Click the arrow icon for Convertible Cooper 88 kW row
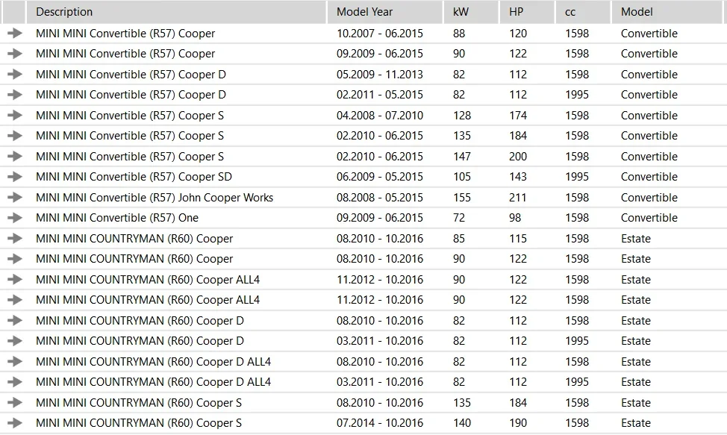Image resolution: width=727 pixels, height=435 pixels. click(15, 34)
